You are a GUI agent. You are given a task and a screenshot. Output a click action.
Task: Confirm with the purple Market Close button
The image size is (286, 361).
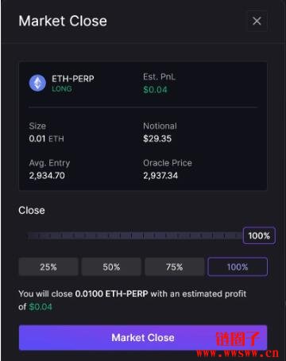tap(143, 338)
